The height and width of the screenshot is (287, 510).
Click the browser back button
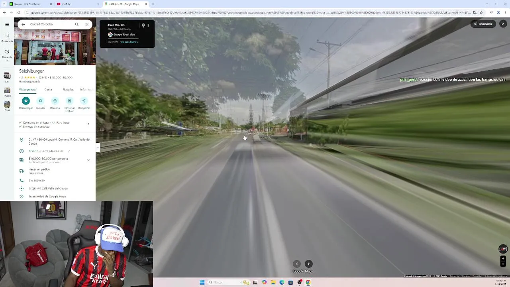(x=4, y=12)
